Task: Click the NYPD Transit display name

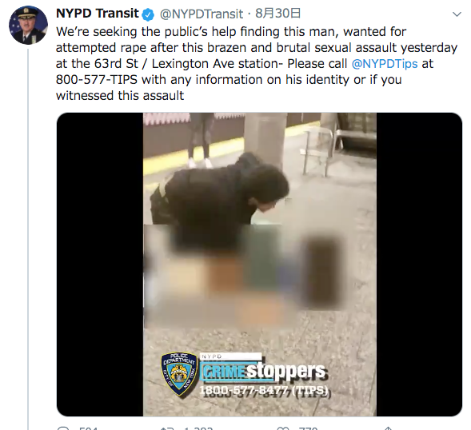Action: pos(98,14)
